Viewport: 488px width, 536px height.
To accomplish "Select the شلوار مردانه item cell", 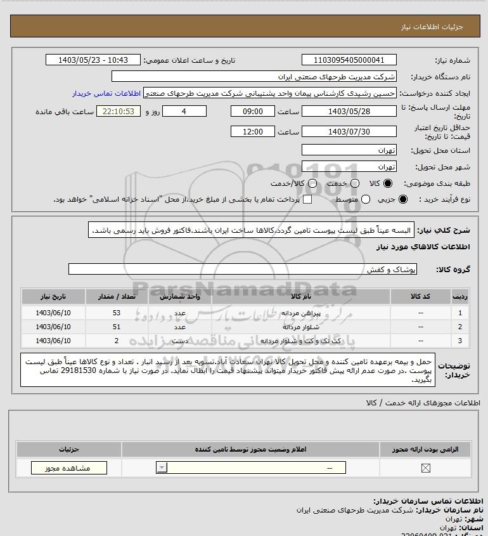I will 301,327.
